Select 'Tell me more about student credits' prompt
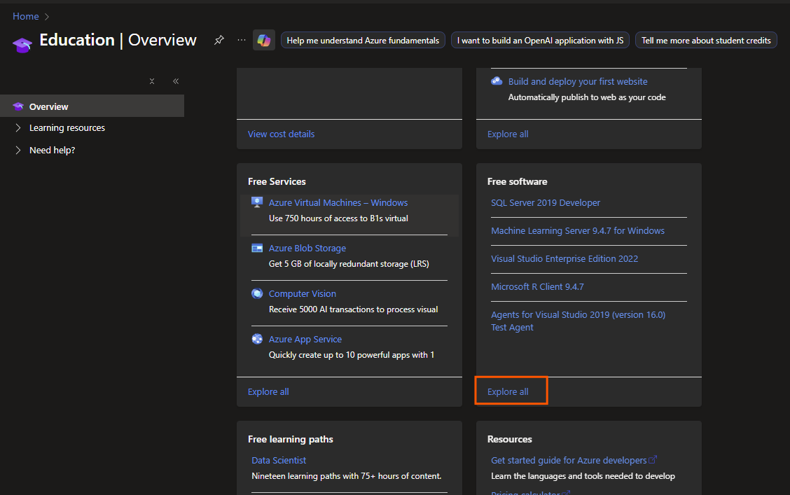 click(706, 41)
